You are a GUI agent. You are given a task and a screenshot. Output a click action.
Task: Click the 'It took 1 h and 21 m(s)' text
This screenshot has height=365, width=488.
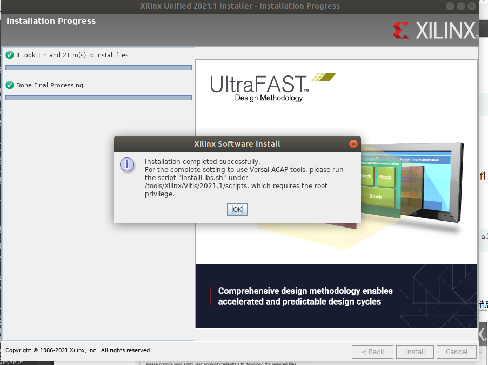coord(73,55)
